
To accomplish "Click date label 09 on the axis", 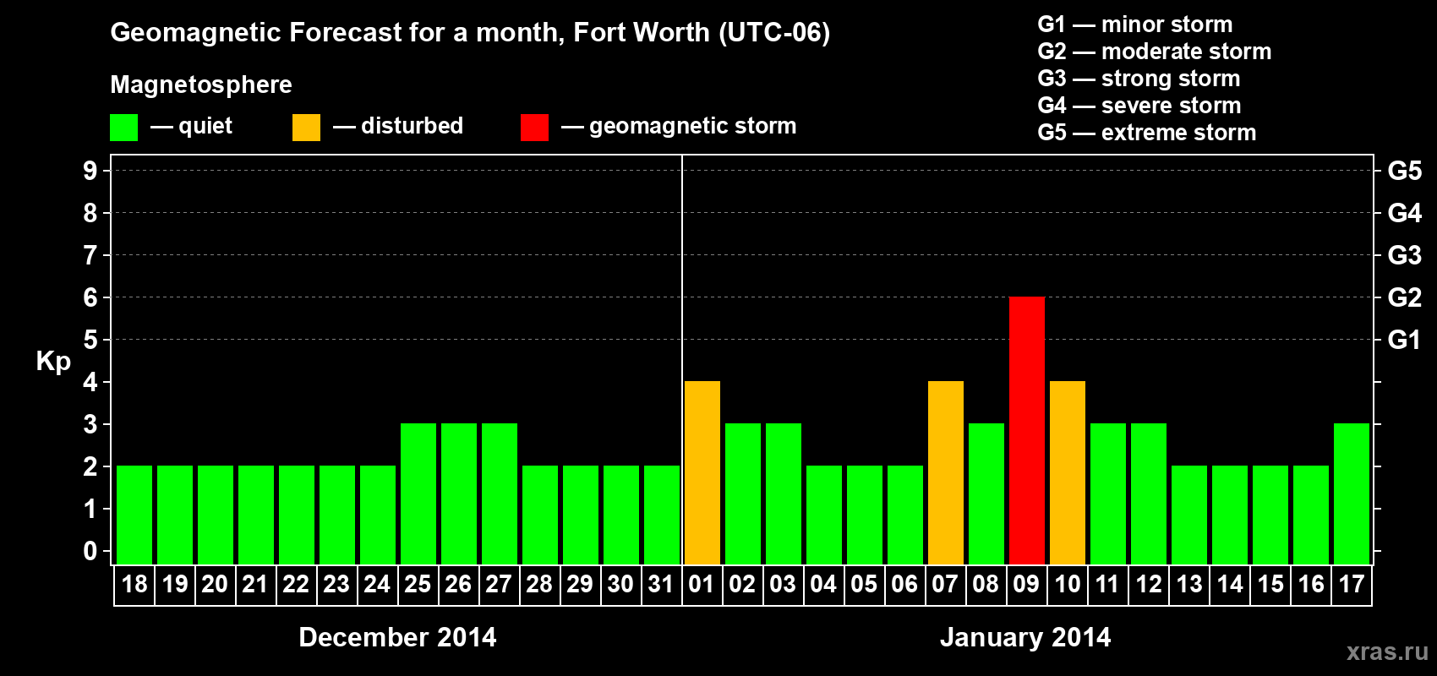I will tap(1026, 585).
